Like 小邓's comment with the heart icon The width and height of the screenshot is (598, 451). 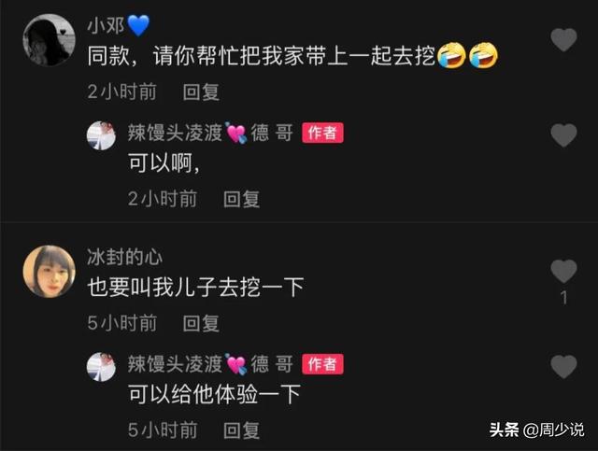pos(563,39)
